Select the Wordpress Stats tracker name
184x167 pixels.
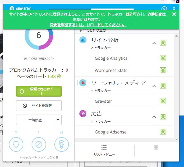click(x=111, y=70)
